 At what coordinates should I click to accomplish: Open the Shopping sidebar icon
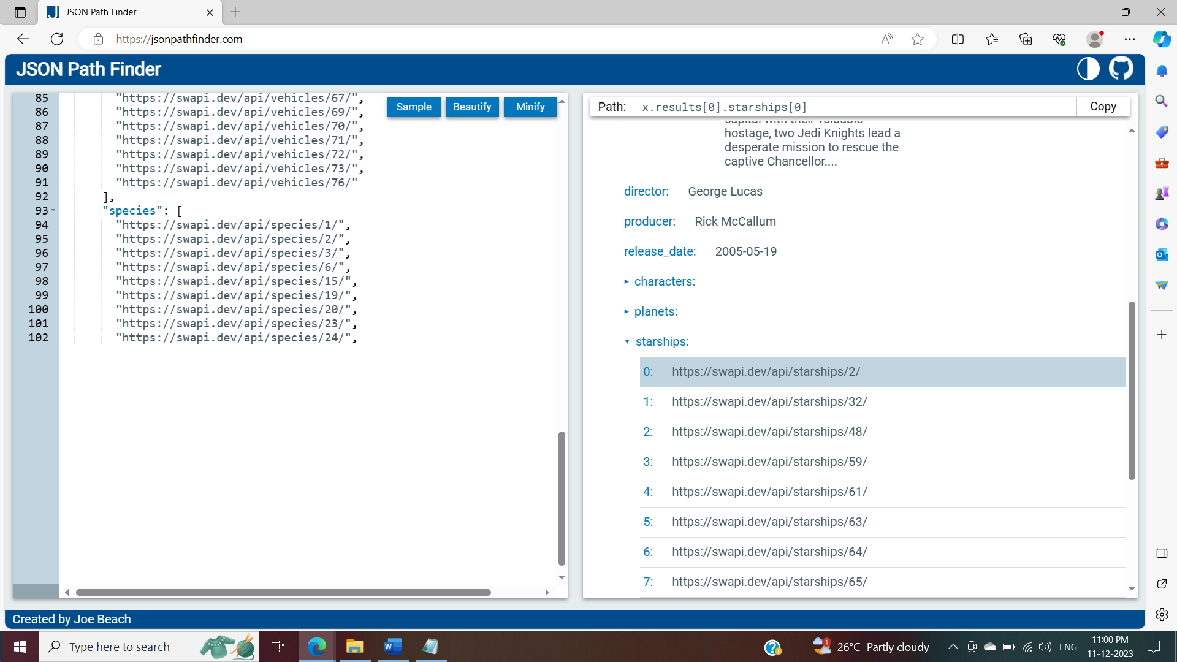[1161, 131]
